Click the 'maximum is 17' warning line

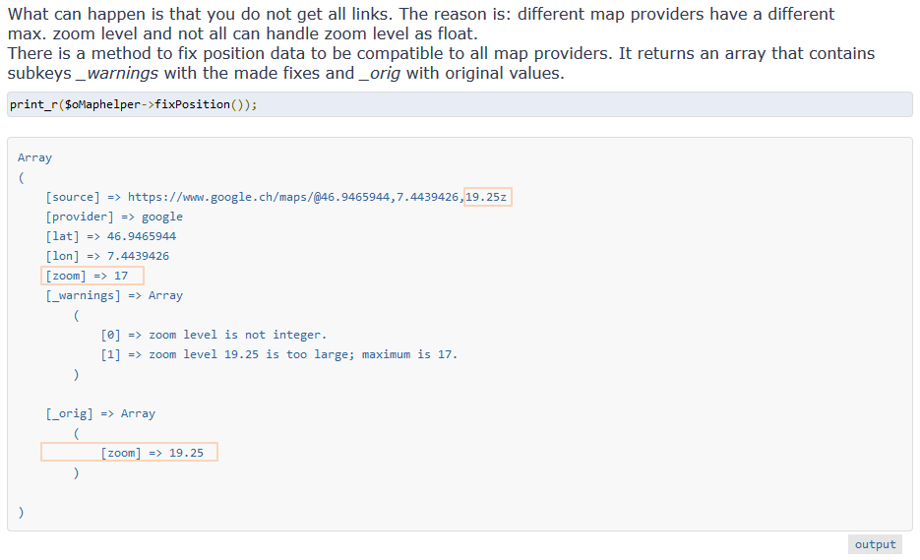tap(278, 354)
